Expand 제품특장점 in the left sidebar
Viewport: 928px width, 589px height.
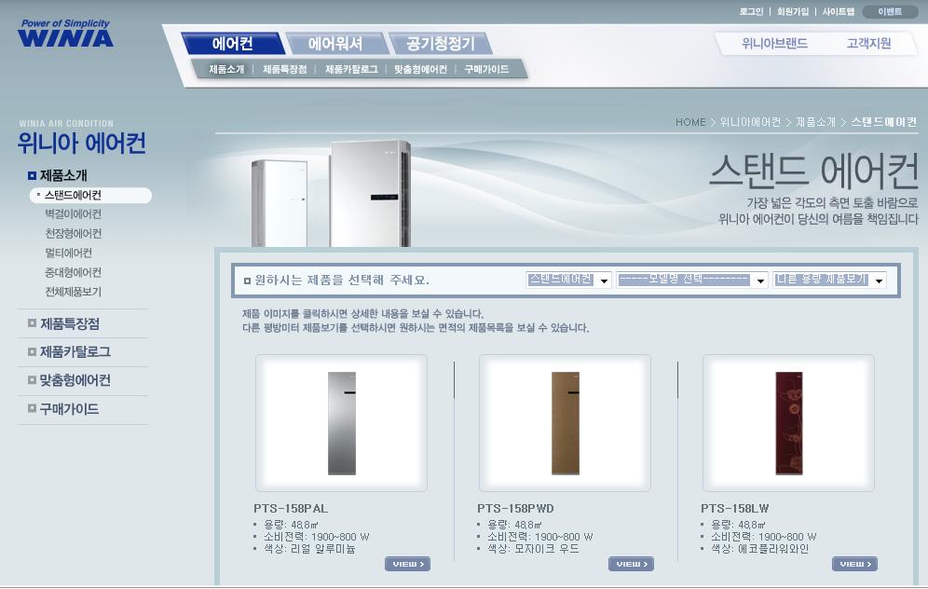[69, 324]
